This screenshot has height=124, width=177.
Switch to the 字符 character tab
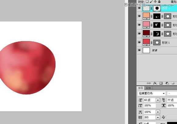[141, 88]
